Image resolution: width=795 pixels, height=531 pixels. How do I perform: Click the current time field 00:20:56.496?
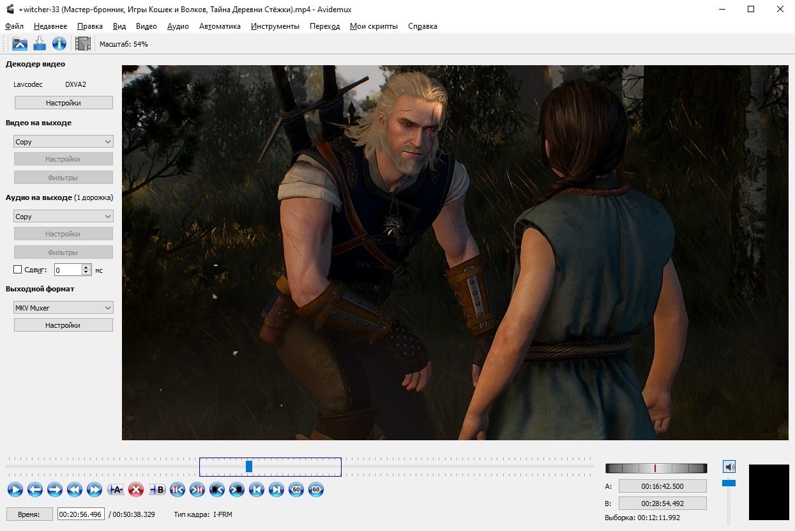(x=81, y=514)
